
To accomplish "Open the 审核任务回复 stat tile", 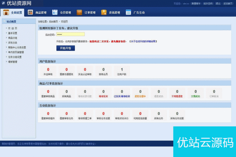I will tap(103, 115).
